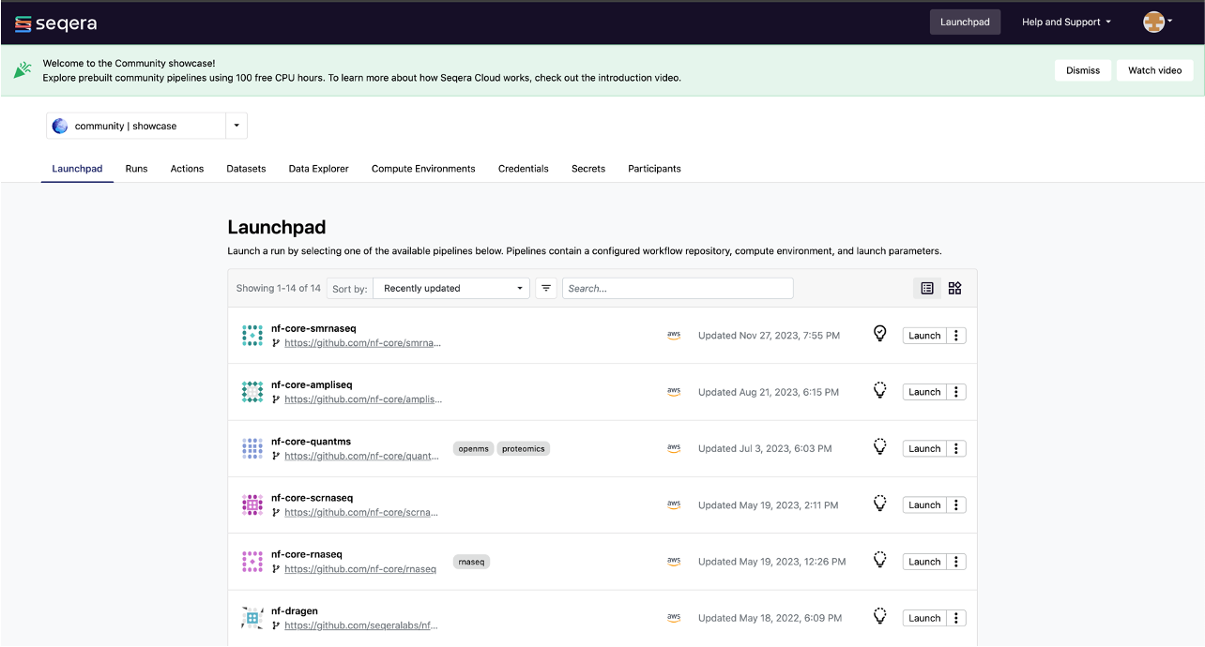Open the Actions tab
The height and width of the screenshot is (647, 1205).
point(187,169)
